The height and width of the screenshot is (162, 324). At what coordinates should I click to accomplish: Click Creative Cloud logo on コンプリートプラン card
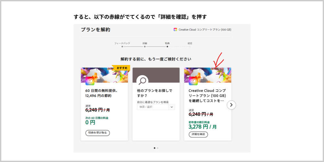(x=193, y=81)
